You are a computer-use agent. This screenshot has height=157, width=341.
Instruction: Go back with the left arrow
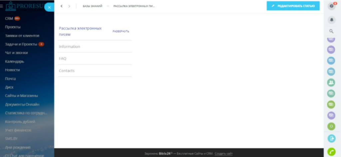(x=62, y=6)
